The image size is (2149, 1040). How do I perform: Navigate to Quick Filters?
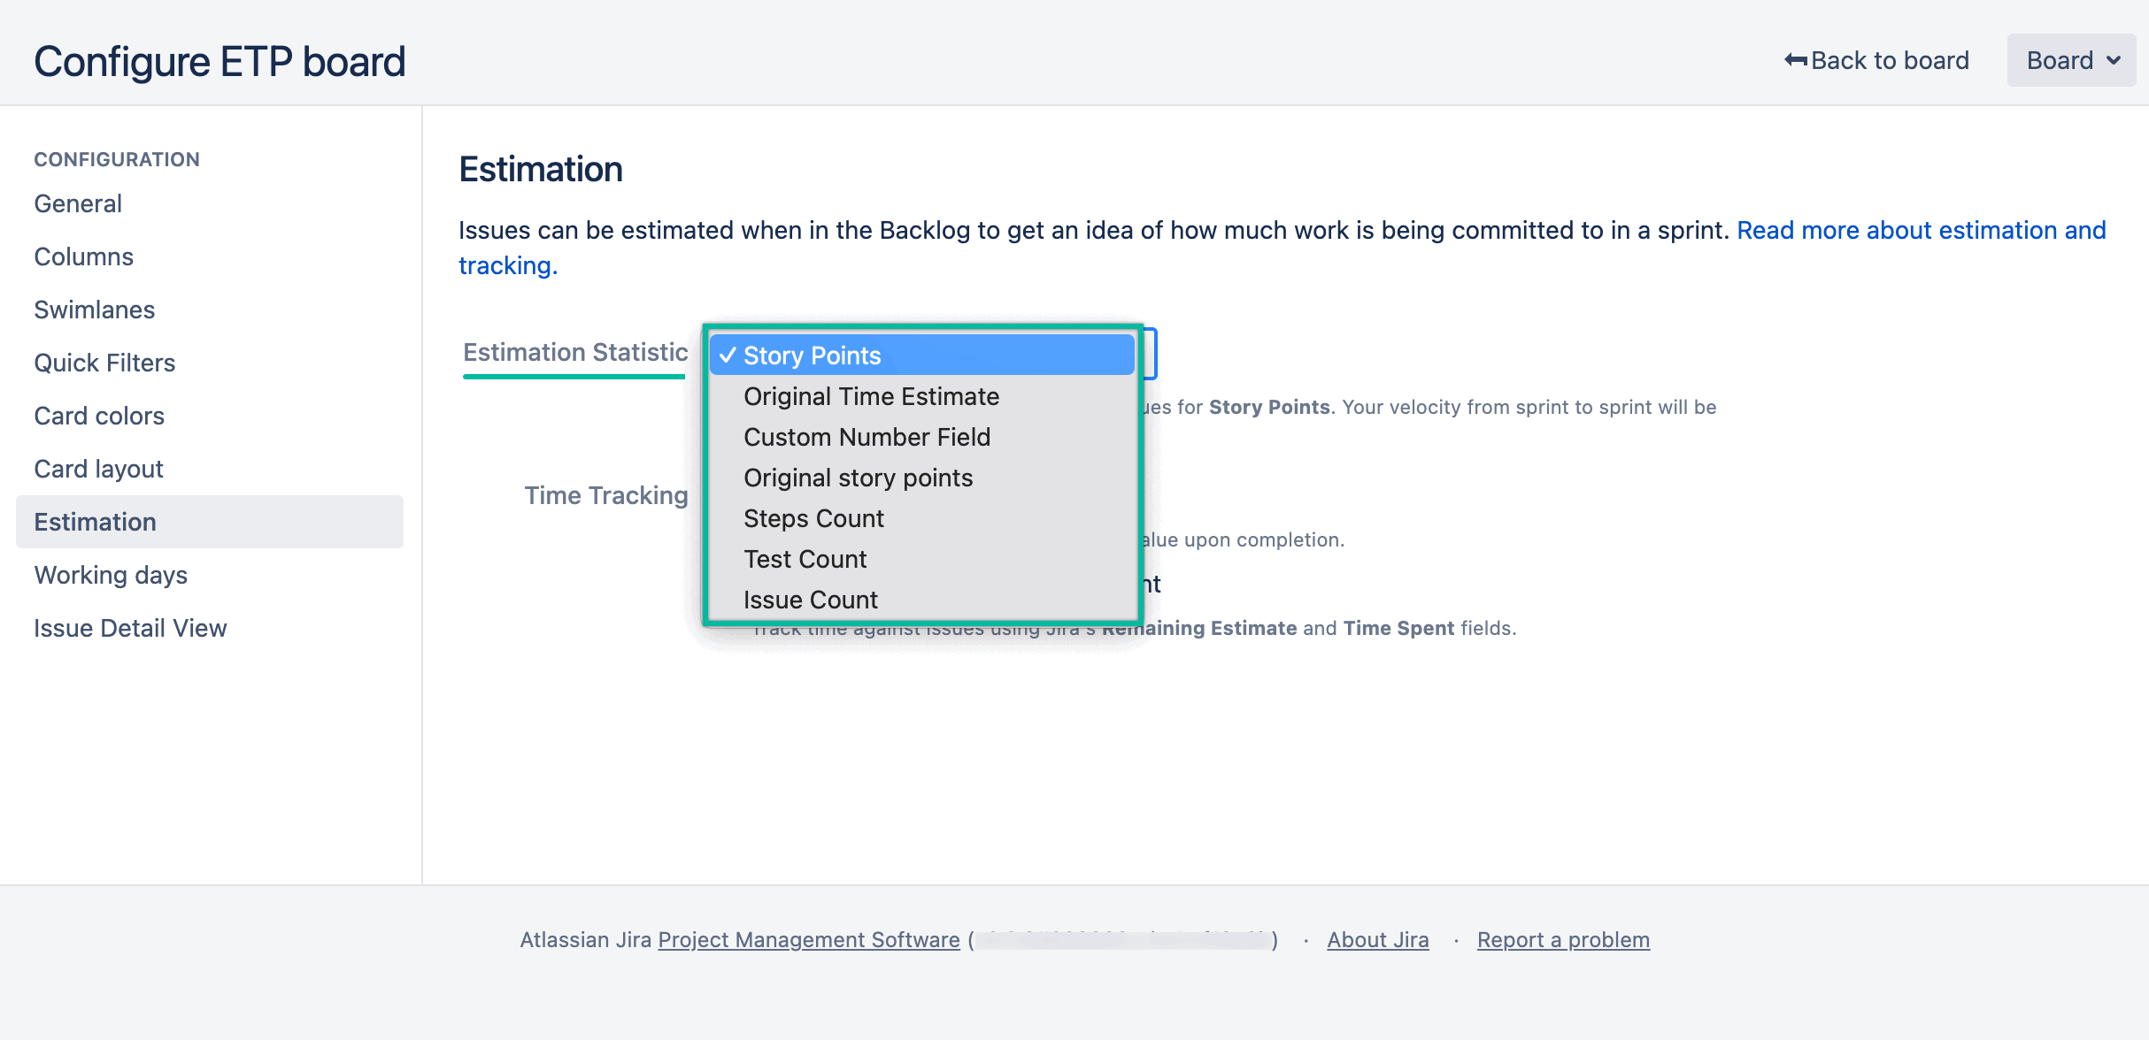[x=104, y=363]
